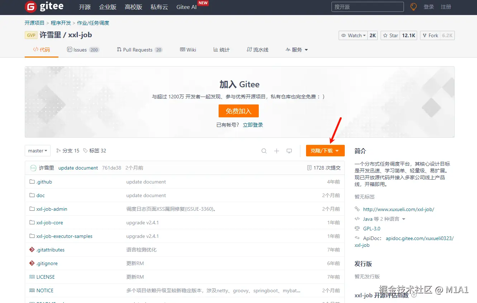Open the 克隆/下载 dropdown button

coord(325,151)
